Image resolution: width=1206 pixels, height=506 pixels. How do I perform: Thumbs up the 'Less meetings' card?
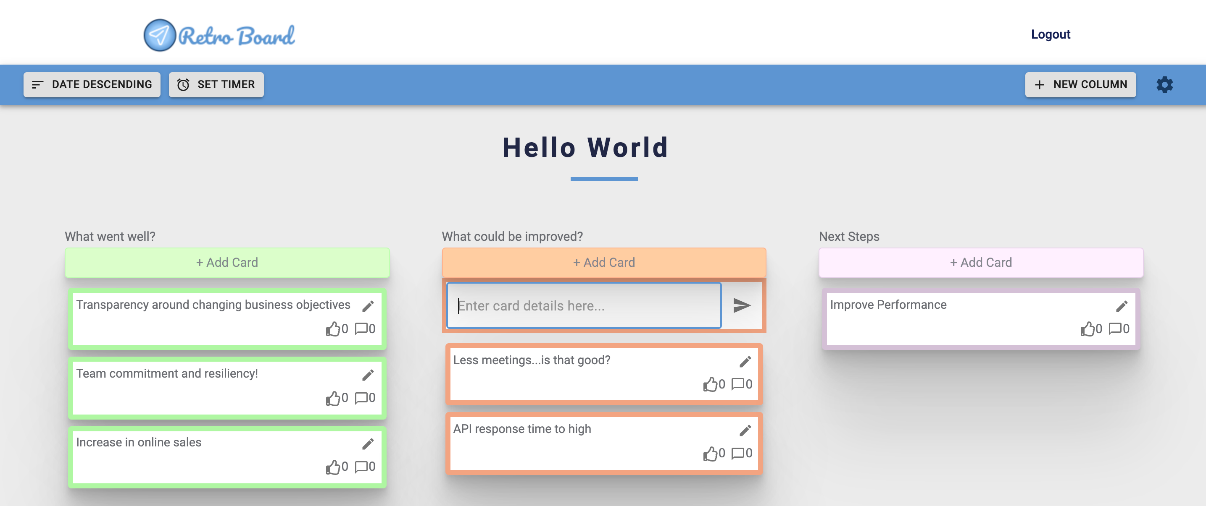(710, 384)
